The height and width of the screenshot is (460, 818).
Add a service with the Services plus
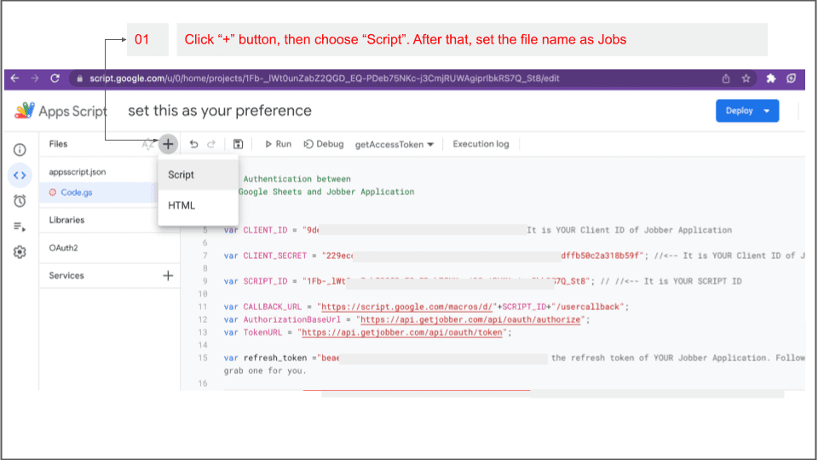pos(168,275)
